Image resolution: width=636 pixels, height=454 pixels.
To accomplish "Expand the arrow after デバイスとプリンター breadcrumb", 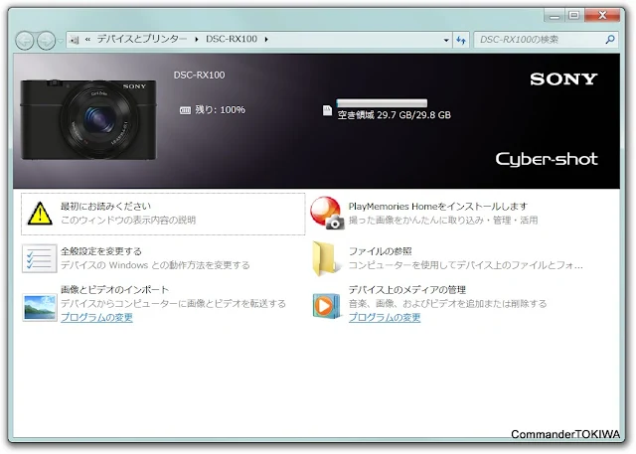I will pyautogui.click(x=197, y=40).
